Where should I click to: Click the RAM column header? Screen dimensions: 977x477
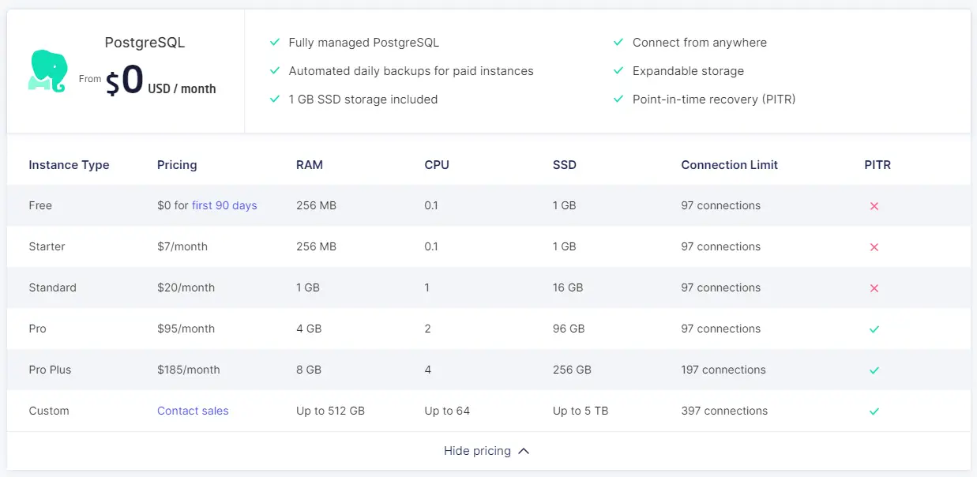(310, 165)
